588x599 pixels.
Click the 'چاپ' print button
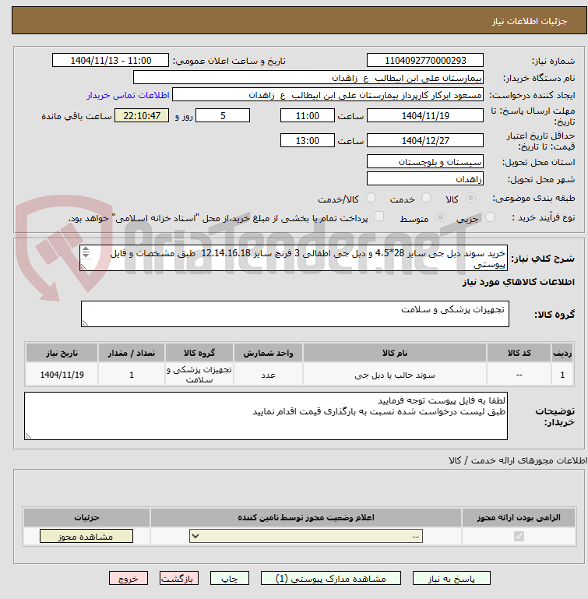coord(230,579)
